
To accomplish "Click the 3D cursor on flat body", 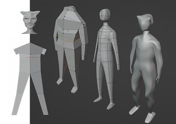I will (x=30, y=57).
